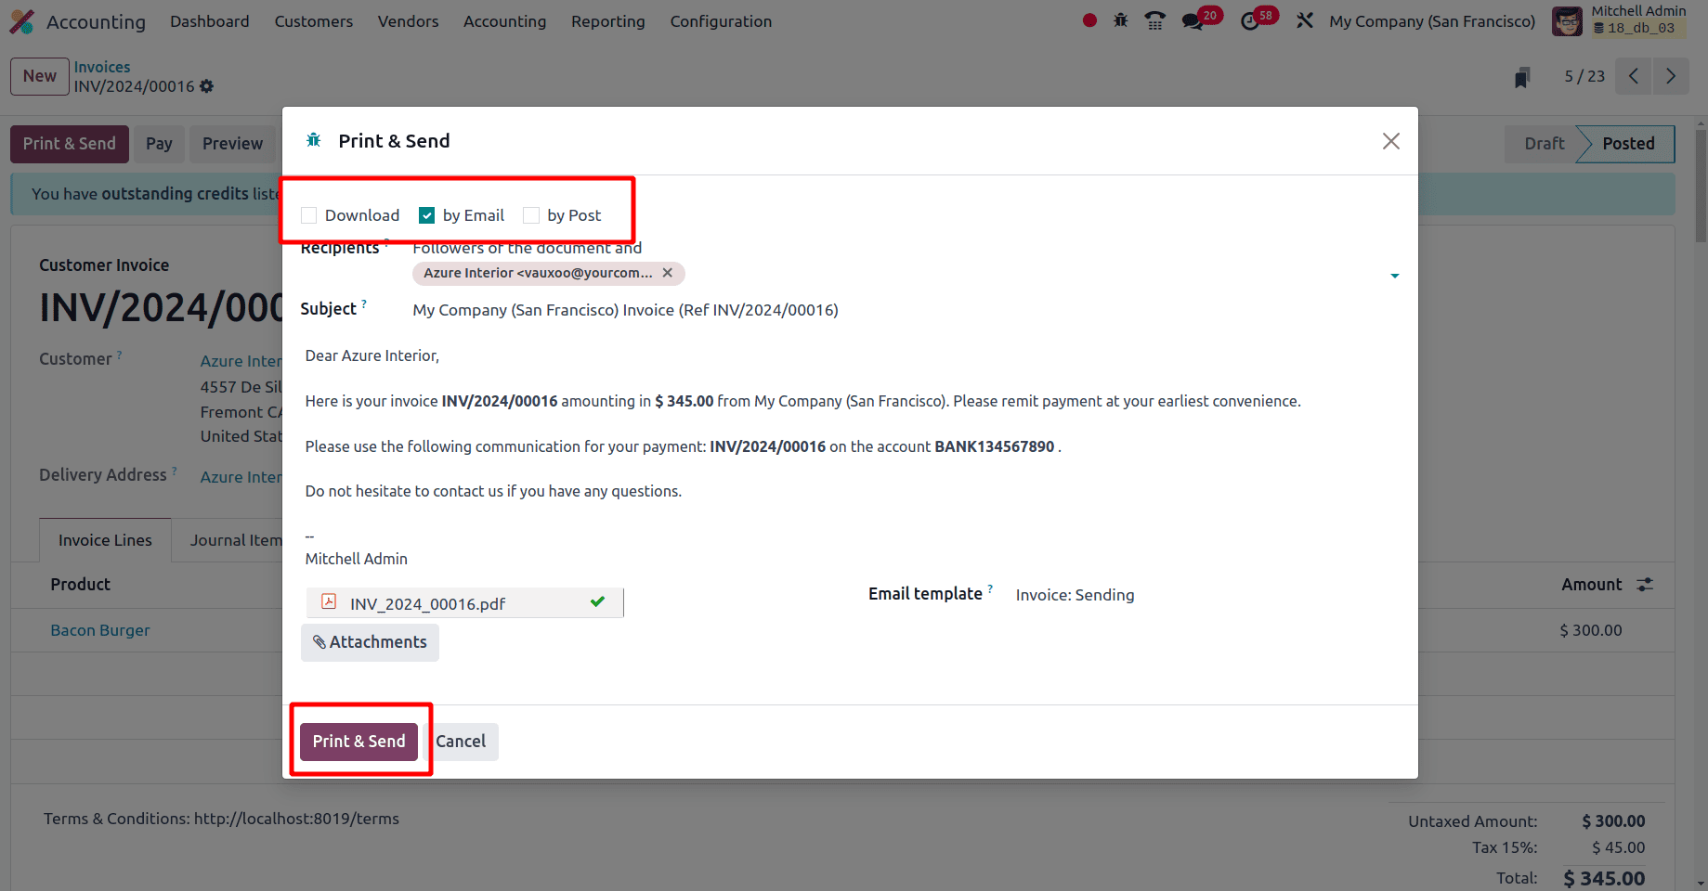
Task: Click the $ 300.00 amount cell
Action: (x=1591, y=630)
